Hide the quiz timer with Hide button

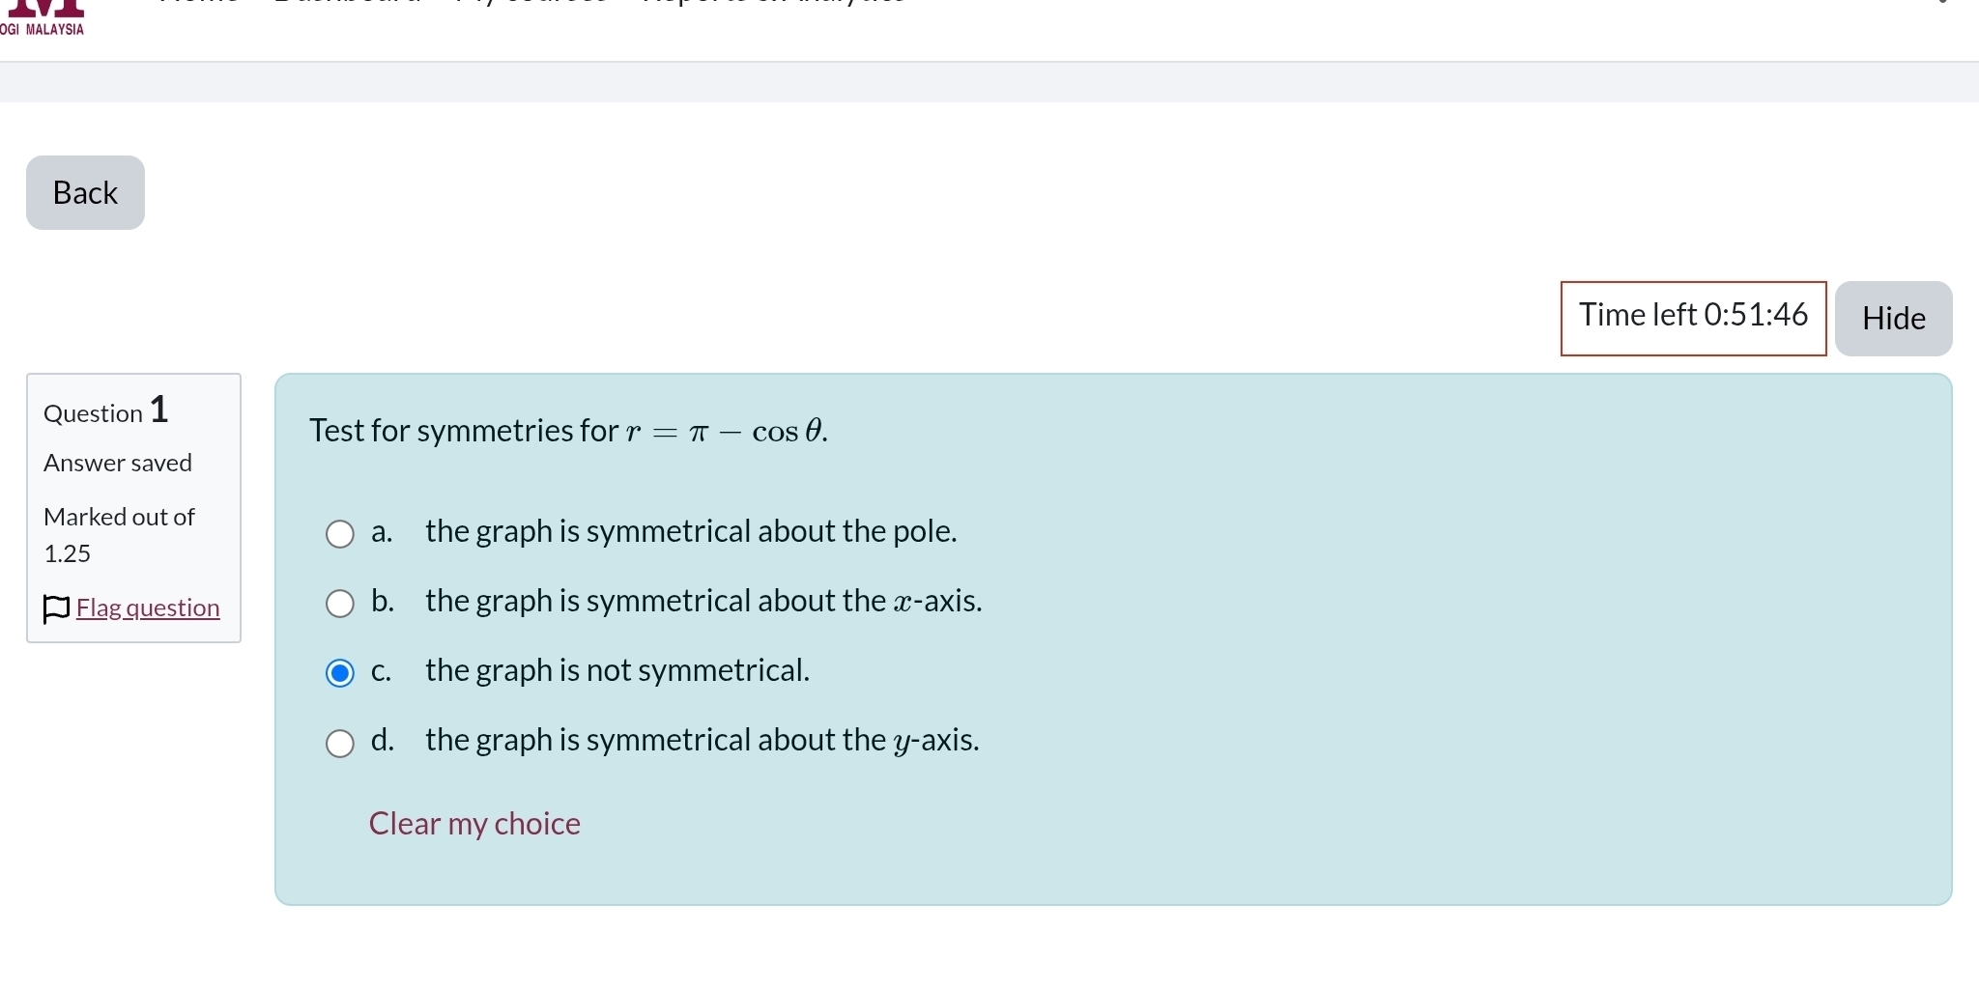[x=1892, y=318]
